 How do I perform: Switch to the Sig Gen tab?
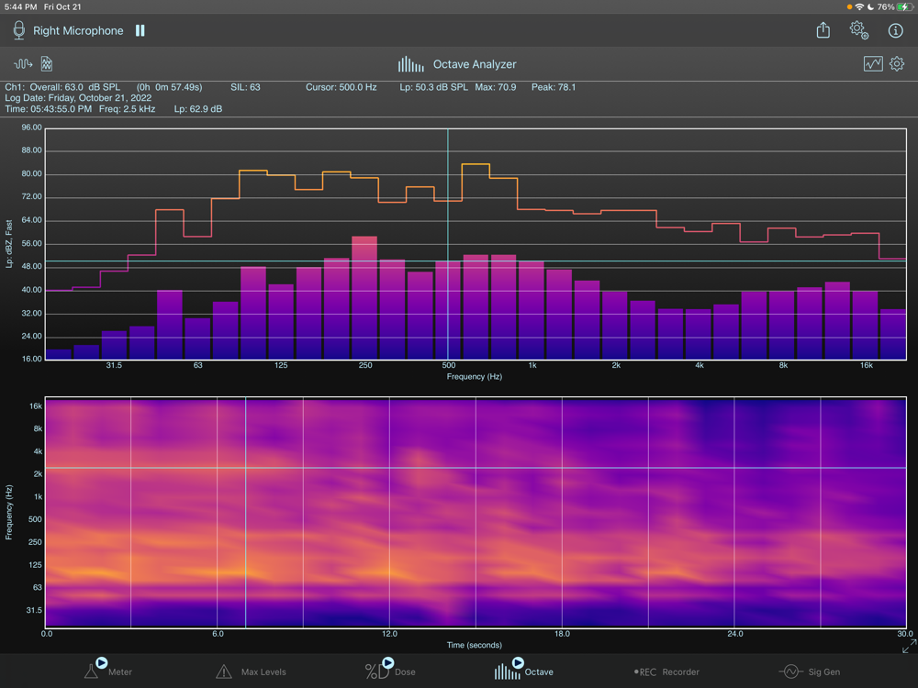(810, 671)
